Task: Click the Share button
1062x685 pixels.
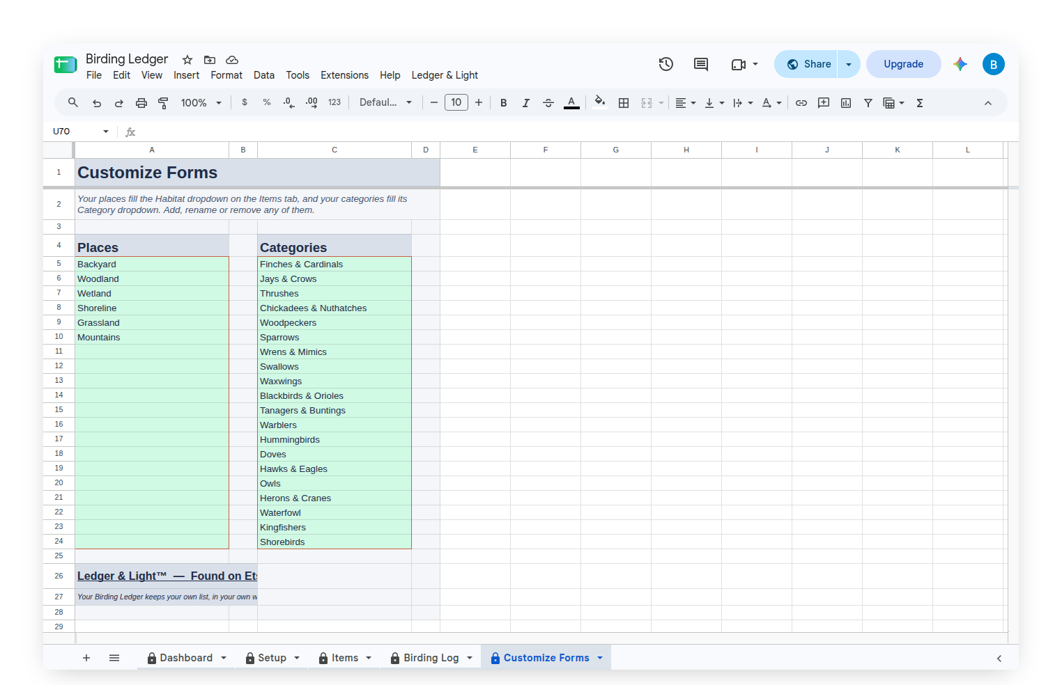Action: point(806,64)
